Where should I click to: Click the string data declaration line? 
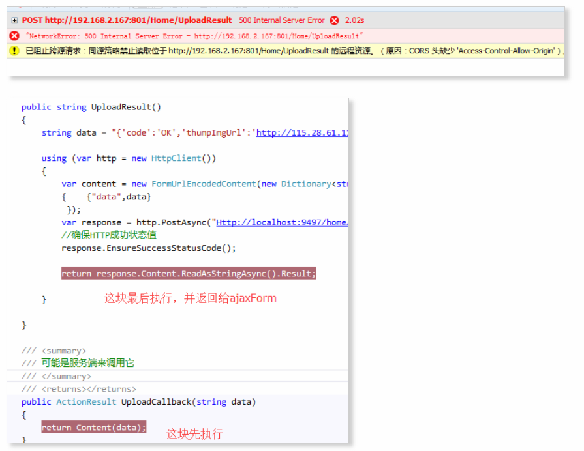(x=195, y=133)
